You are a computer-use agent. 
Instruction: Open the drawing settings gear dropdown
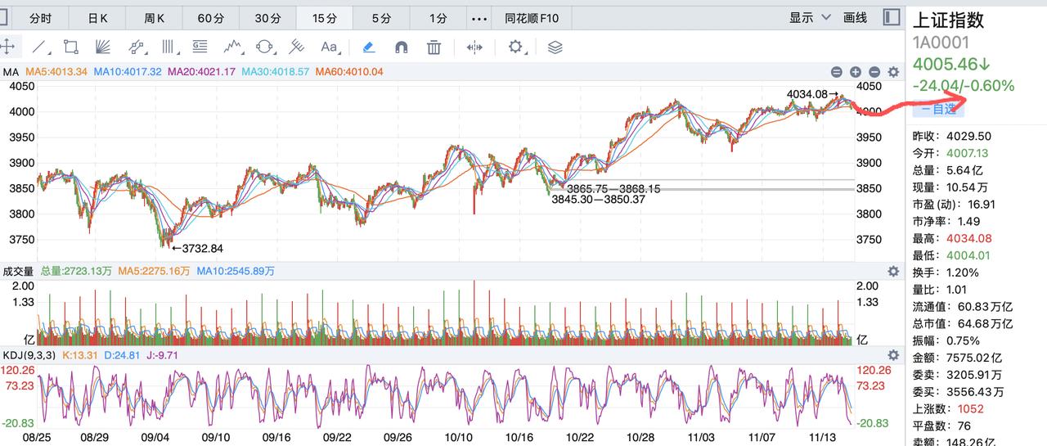(517, 47)
